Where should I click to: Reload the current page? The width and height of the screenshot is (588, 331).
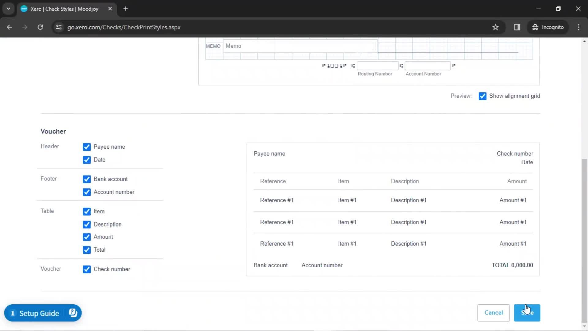coord(40,27)
